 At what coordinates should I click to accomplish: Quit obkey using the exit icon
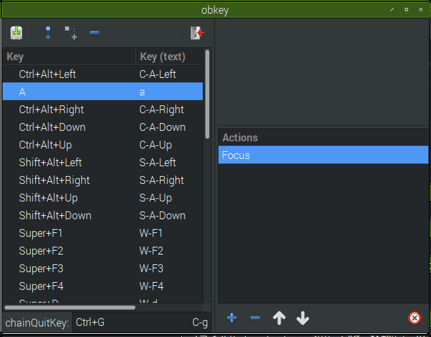[x=198, y=33]
